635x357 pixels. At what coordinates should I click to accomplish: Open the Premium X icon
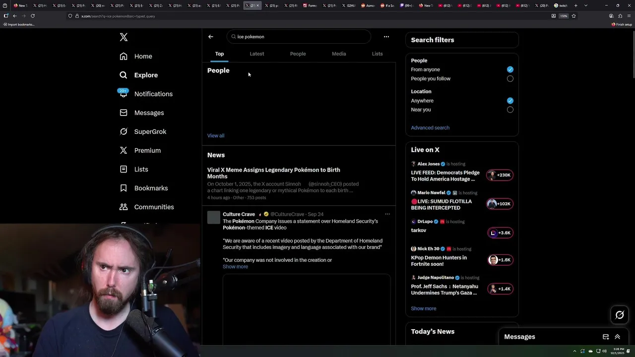[124, 150]
